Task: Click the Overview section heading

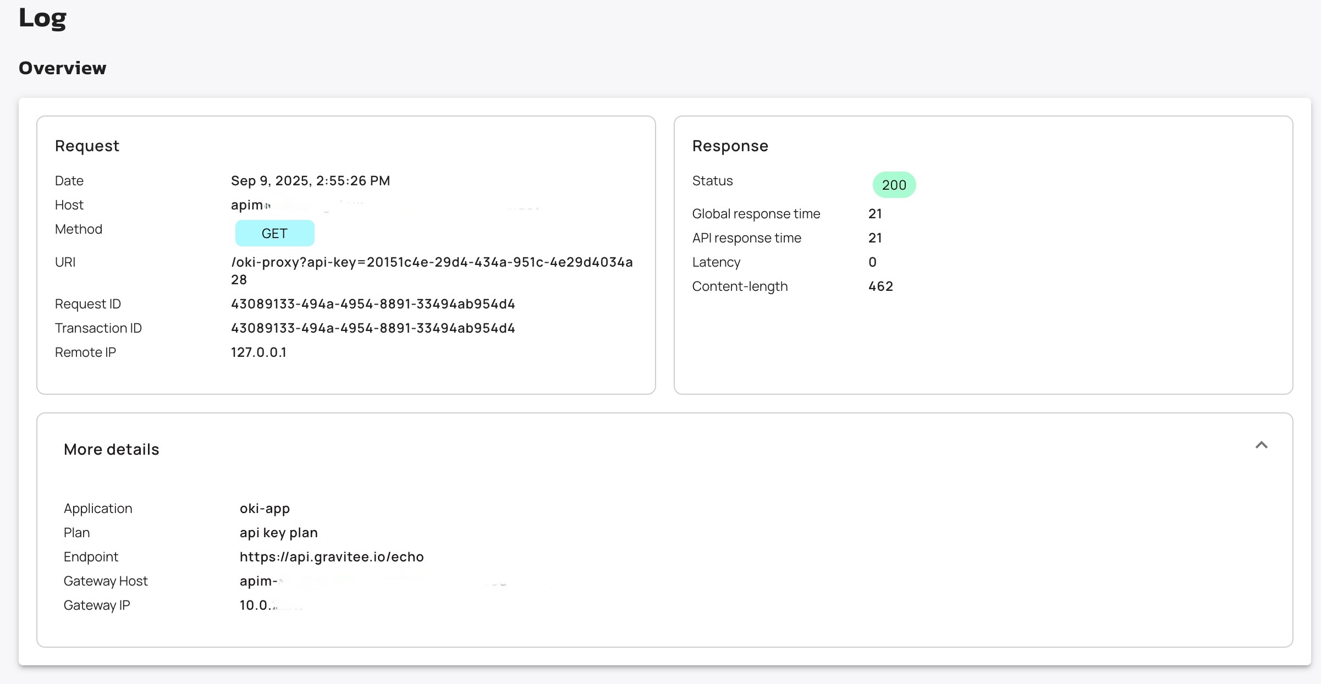Action: click(63, 68)
